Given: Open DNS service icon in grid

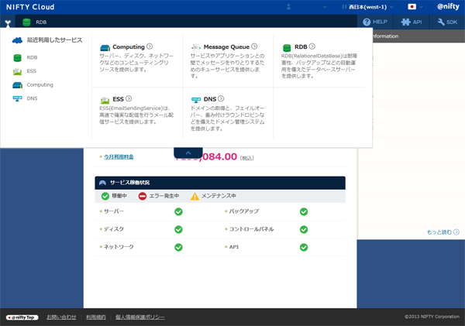Looking at the screenshot, I should click(196, 99).
